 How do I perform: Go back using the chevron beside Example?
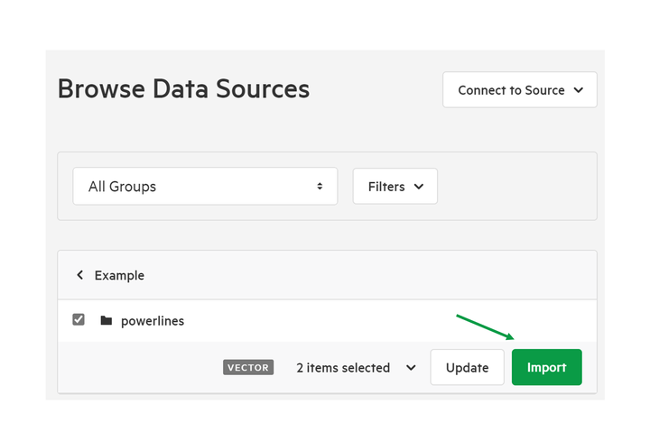pos(80,275)
